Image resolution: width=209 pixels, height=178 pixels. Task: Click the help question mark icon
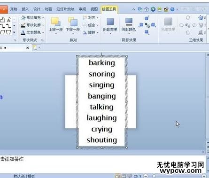tap(172, 9)
